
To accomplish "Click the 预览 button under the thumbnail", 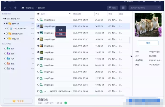I will click(x=148, y=43).
